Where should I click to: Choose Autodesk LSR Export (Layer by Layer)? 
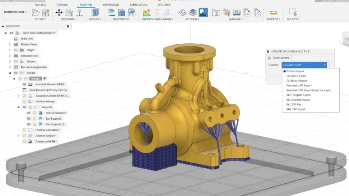click(309, 90)
